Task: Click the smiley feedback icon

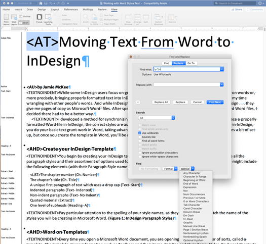Action: (260, 3)
